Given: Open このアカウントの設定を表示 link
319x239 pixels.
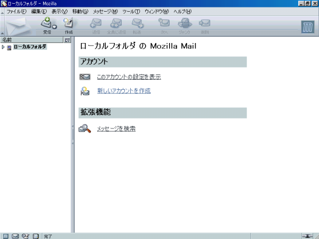Looking at the screenshot, I should tap(129, 77).
